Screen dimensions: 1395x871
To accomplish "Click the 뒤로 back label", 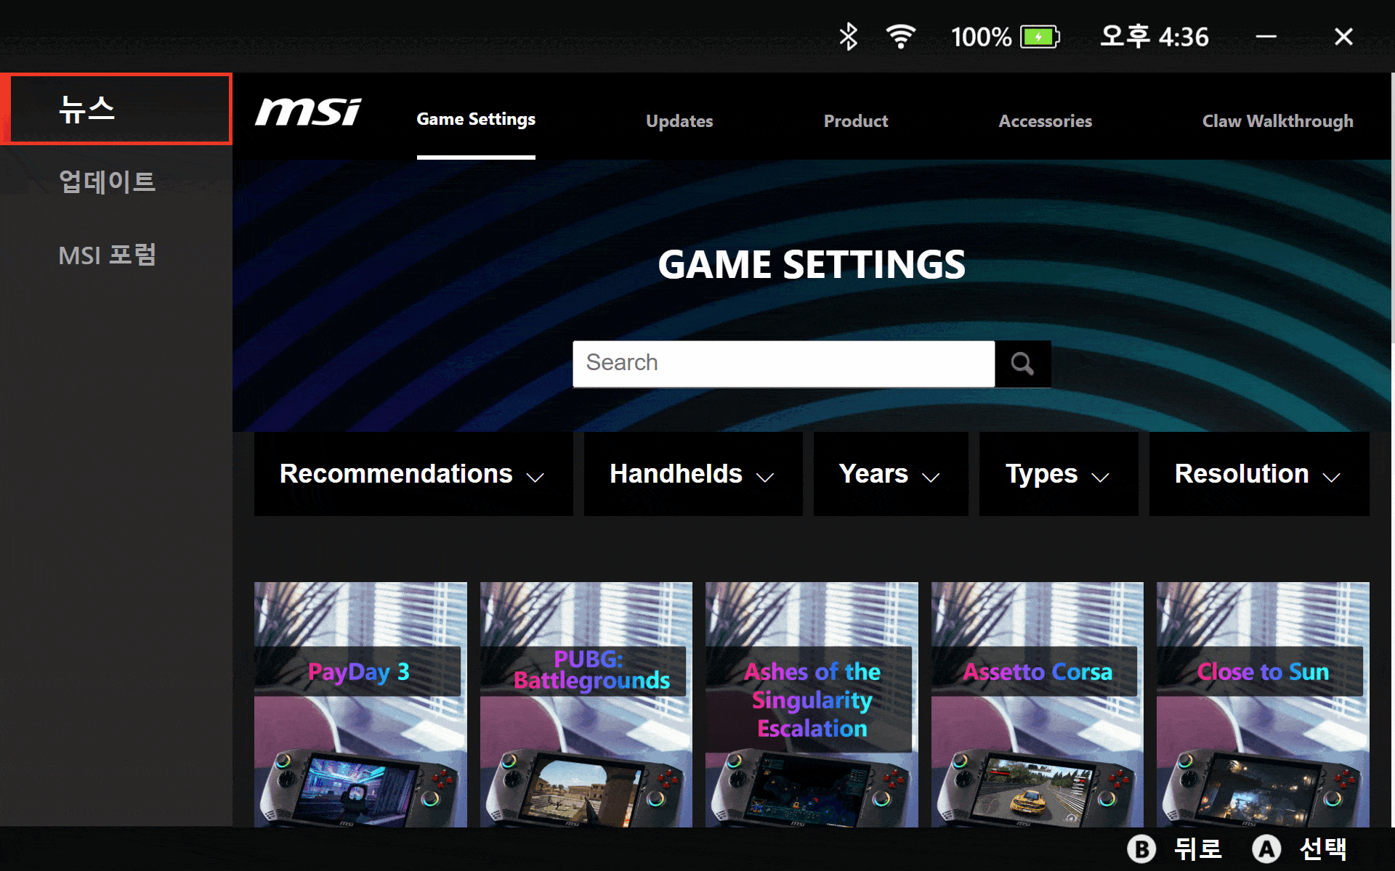I will click(x=1197, y=848).
